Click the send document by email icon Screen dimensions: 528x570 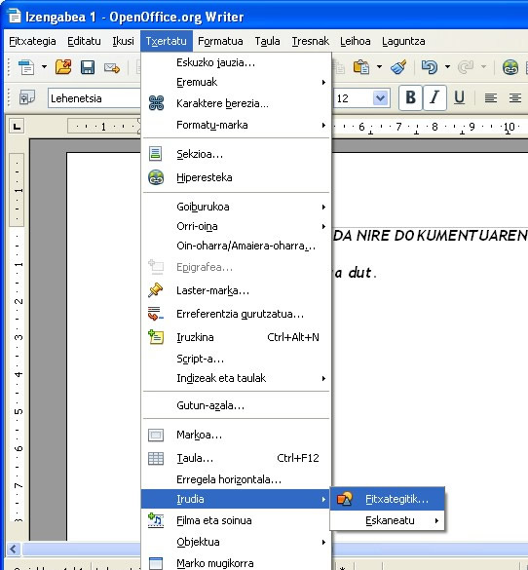pyautogui.click(x=112, y=67)
